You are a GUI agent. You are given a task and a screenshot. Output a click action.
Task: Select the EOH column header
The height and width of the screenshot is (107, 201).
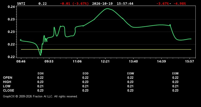click(x=40, y=74)
